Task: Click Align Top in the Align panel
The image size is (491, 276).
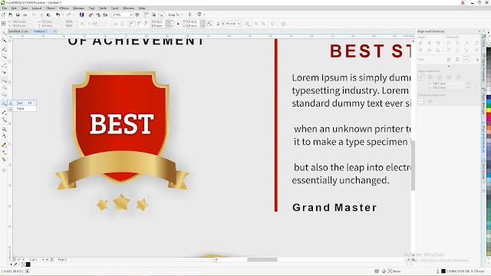Action: (x=420, y=50)
